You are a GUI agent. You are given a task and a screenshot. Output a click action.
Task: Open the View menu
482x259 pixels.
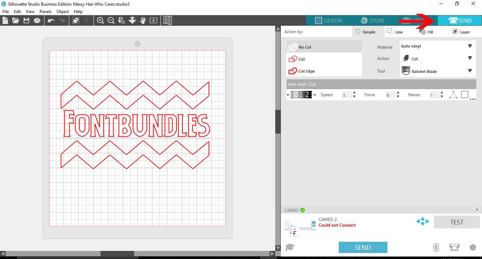30,12
